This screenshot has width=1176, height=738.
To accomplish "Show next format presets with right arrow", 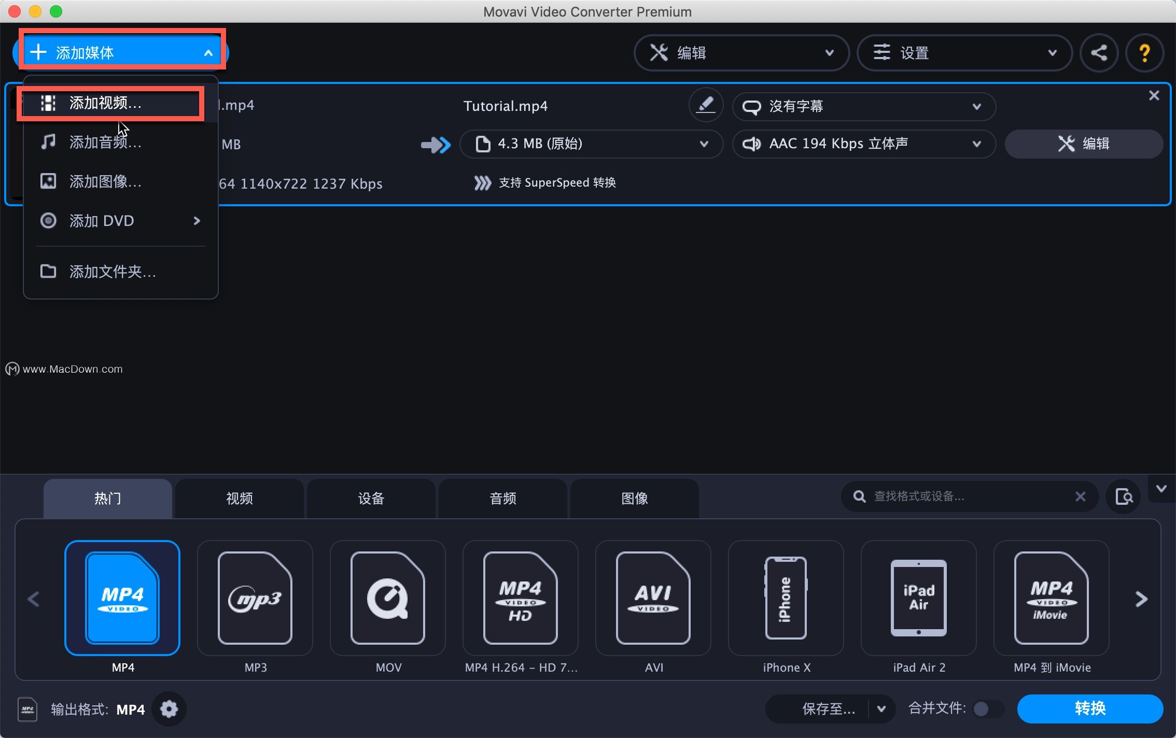I will click(x=1141, y=599).
